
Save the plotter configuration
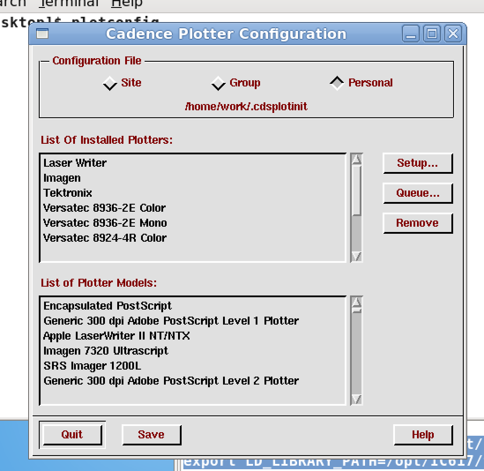click(x=151, y=434)
